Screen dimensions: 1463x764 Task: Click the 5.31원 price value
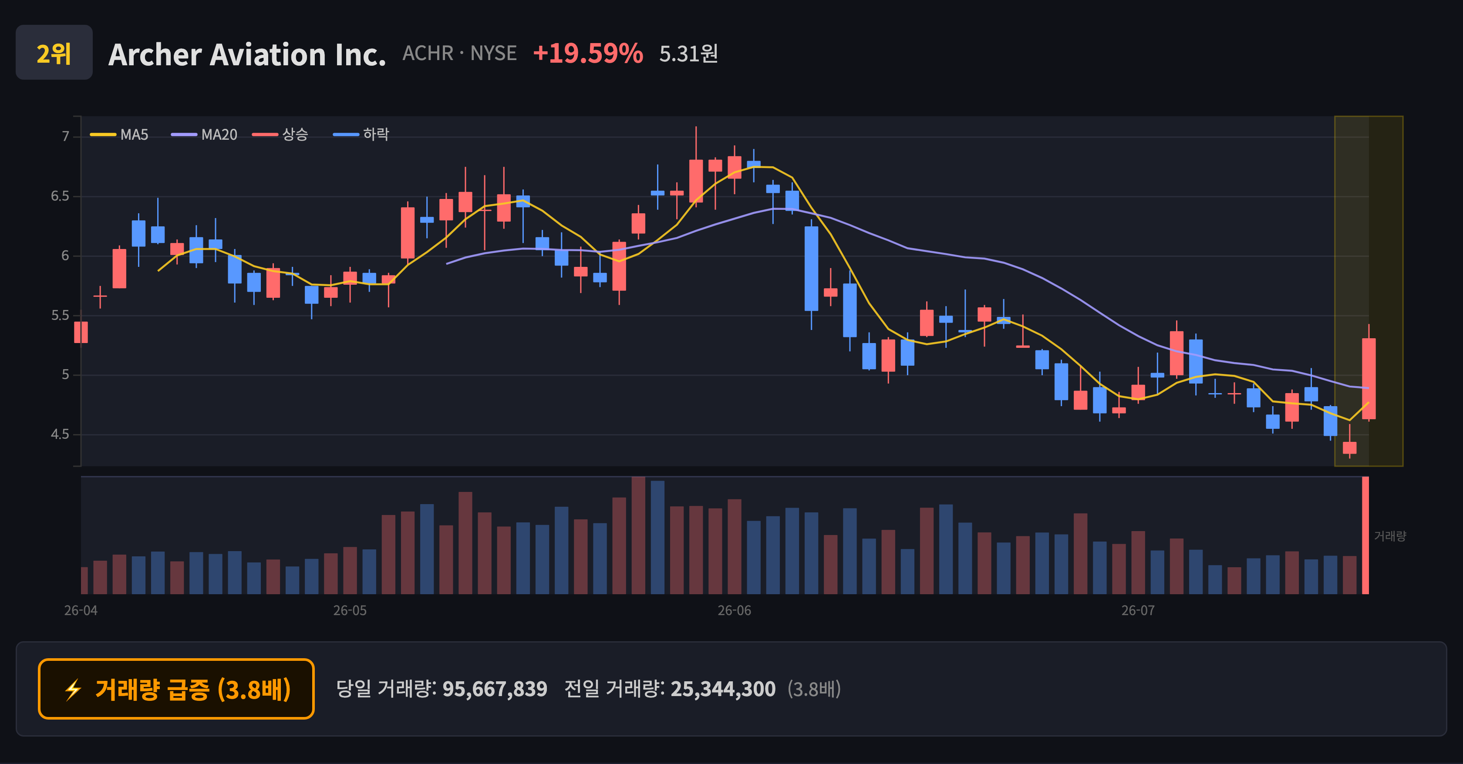[x=688, y=54]
